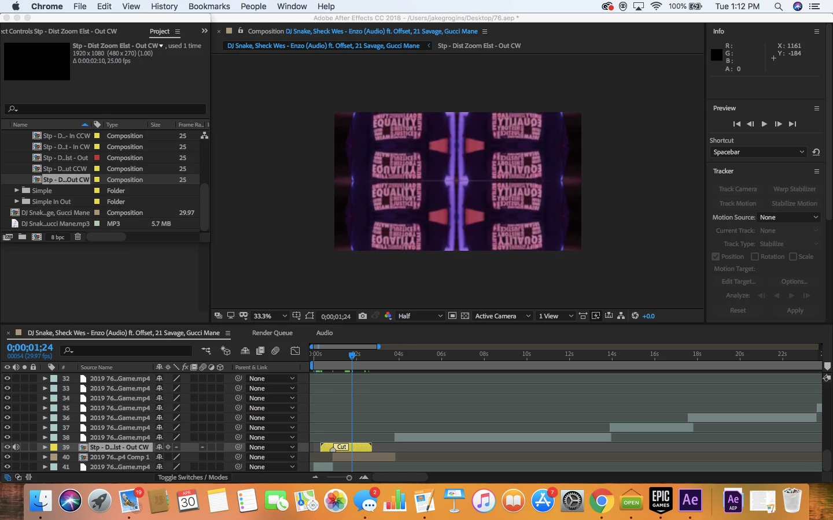
Task: Step to next frame in Preview panel
Action: click(x=778, y=124)
